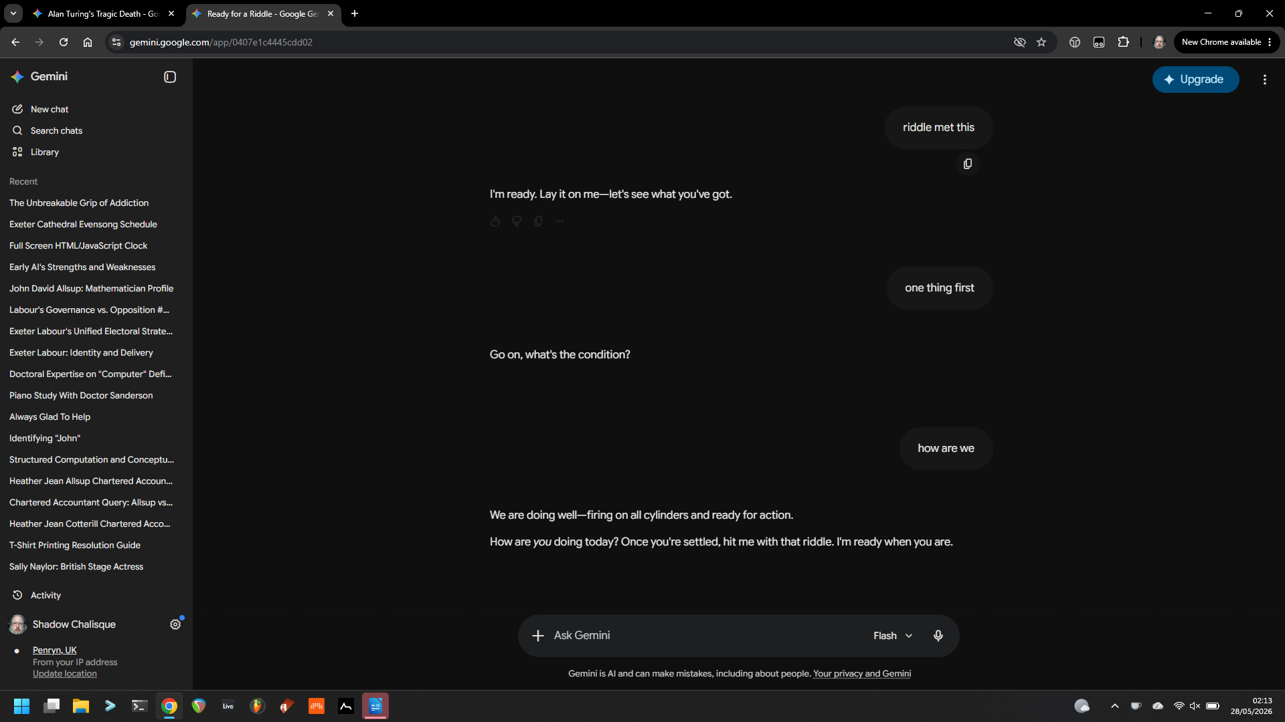Click the microphone voice input icon
1285x722 pixels.
click(938, 636)
